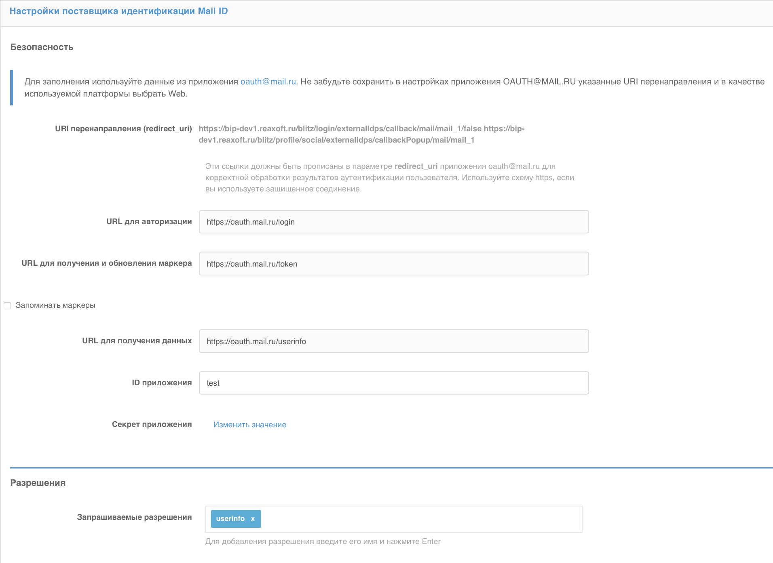Click the redirect URI ending in mail_1/false
The image size is (773, 563).
340,129
